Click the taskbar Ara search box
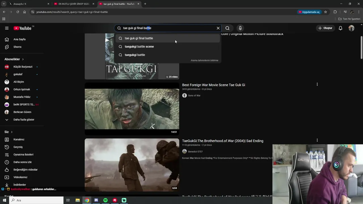 coord(36,200)
